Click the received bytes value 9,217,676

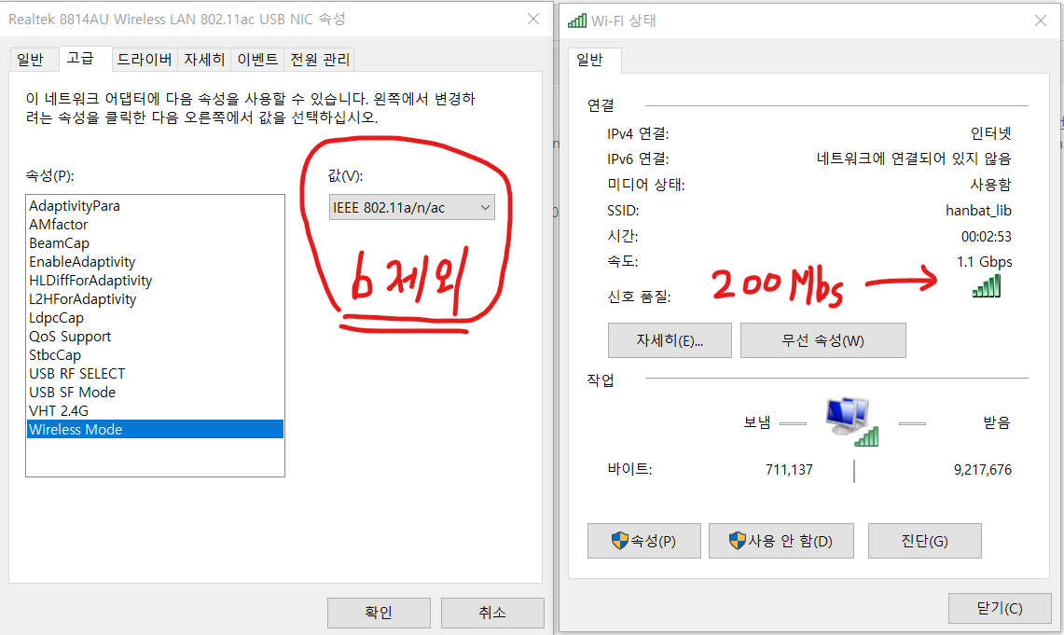click(x=983, y=469)
